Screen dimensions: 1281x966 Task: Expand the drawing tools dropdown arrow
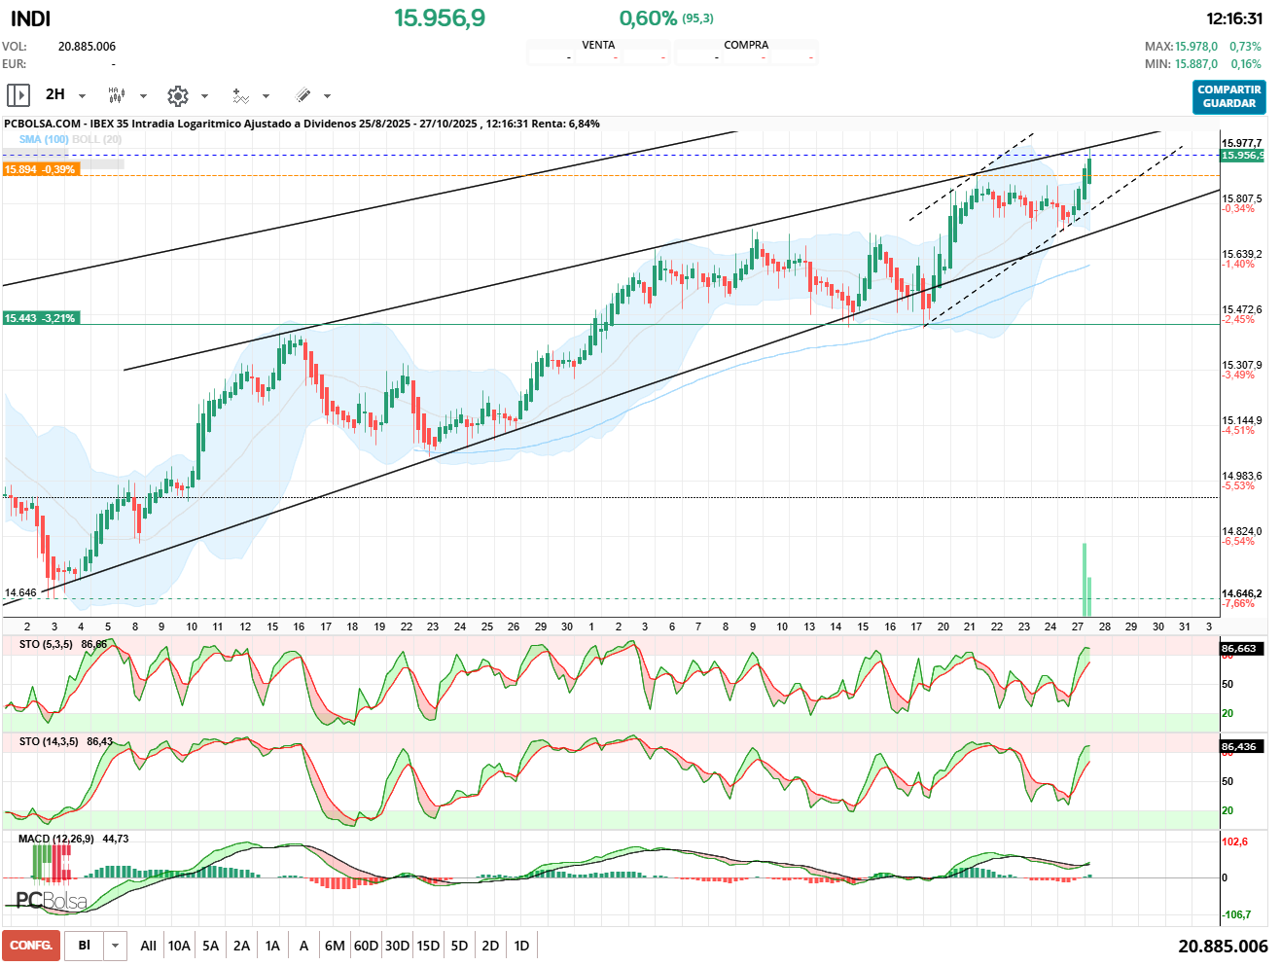[x=327, y=96]
